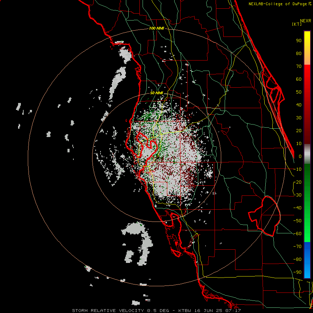Select the -80 value on the scale
The height and width of the screenshot is (313, 313).
[x=297, y=259]
